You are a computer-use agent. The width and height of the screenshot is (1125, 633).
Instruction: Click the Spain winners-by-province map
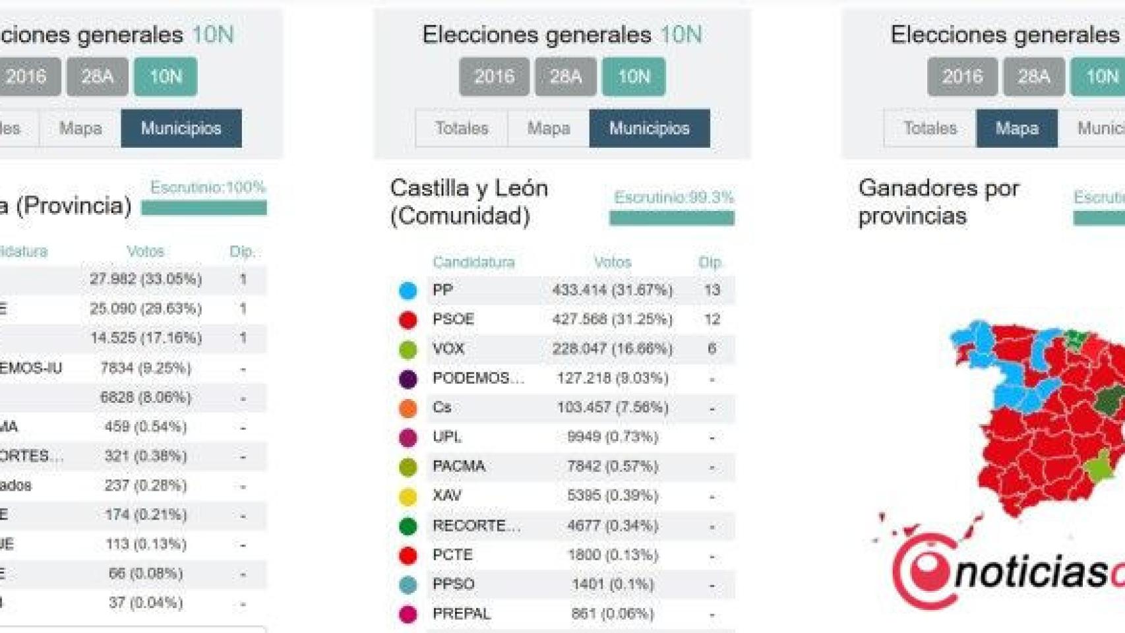(1042, 422)
